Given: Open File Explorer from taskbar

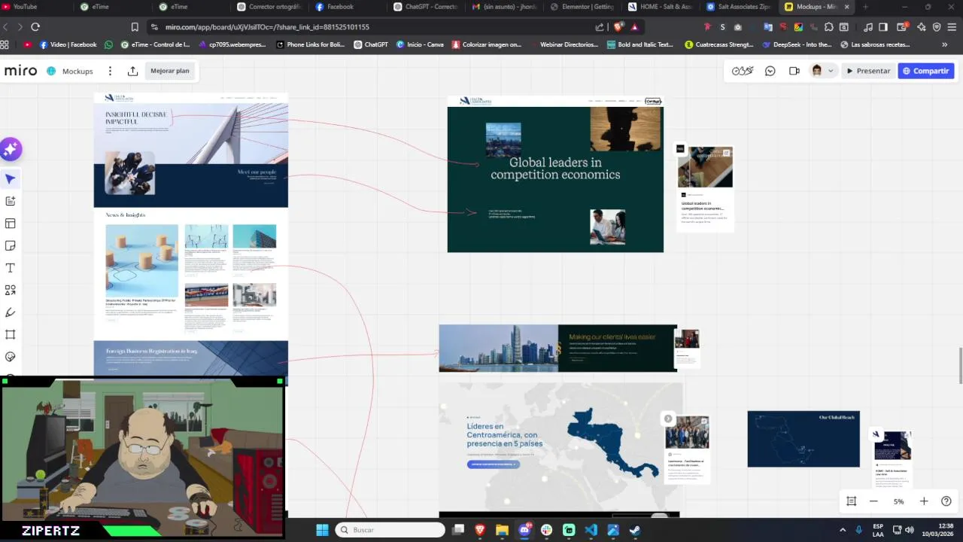Looking at the screenshot, I should [x=502, y=530].
